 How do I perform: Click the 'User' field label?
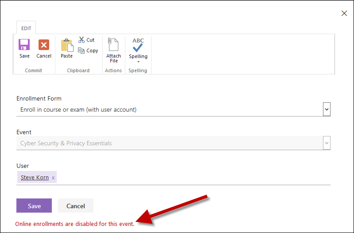point(23,166)
